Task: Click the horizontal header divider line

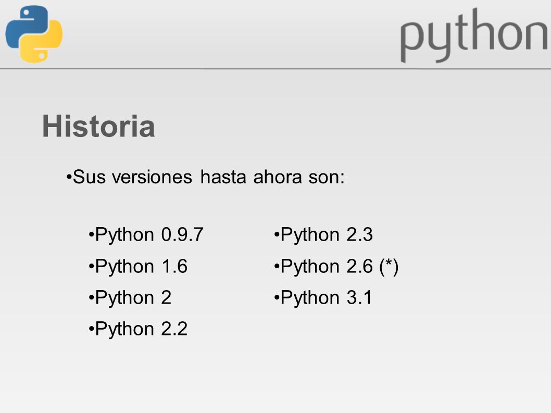Action: pos(275,69)
